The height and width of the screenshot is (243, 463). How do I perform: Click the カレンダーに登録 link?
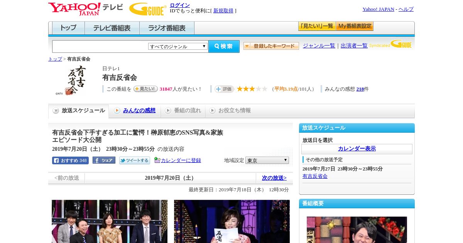click(x=181, y=160)
